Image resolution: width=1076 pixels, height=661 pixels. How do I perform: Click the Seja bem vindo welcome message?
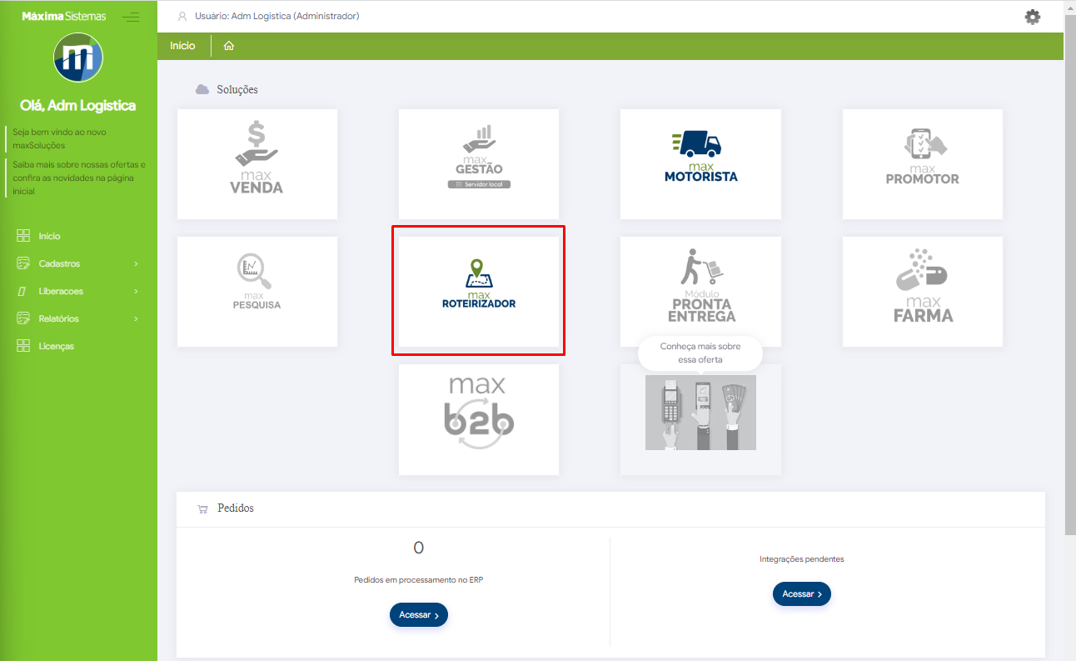click(x=59, y=138)
